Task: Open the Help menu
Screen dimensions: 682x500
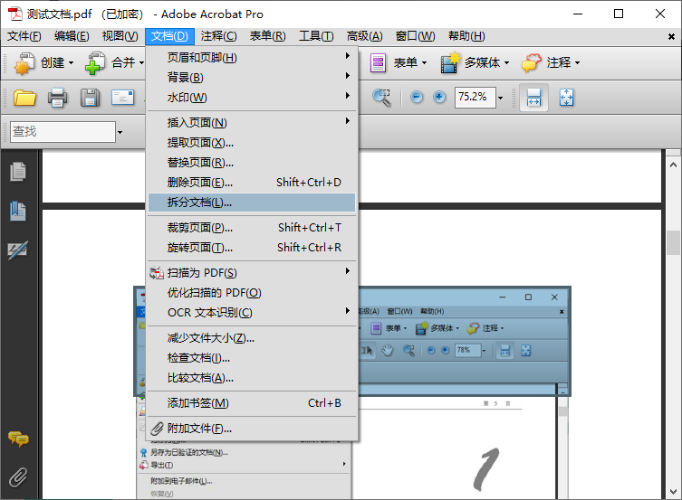Action: point(466,36)
